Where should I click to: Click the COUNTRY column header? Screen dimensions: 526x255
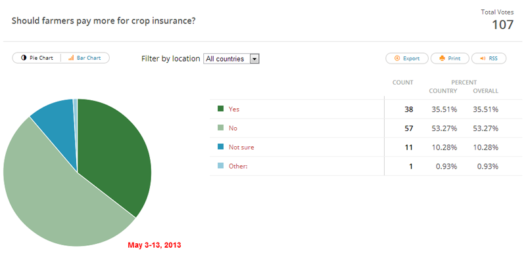pos(442,91)
